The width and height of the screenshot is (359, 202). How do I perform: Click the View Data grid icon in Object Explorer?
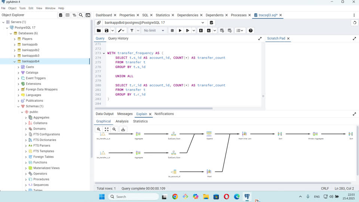tap(68, 15)
